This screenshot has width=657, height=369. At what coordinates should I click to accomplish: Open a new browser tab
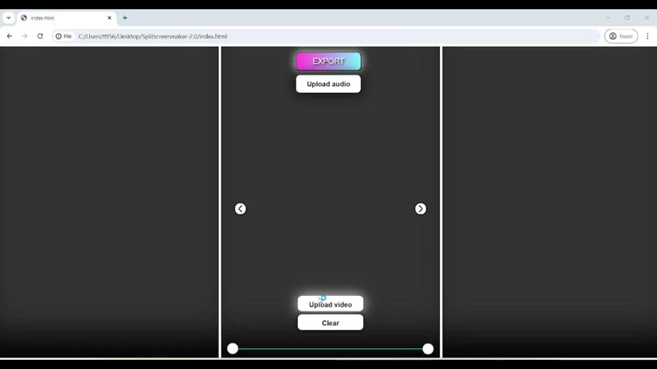tap(125, 18)
